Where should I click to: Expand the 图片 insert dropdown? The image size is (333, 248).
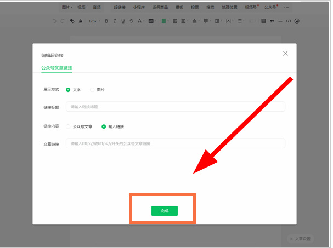tap(67, 7)
